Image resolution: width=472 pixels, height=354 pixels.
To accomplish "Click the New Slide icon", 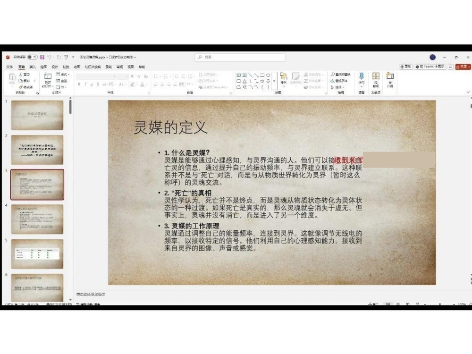I will (48, 76).
